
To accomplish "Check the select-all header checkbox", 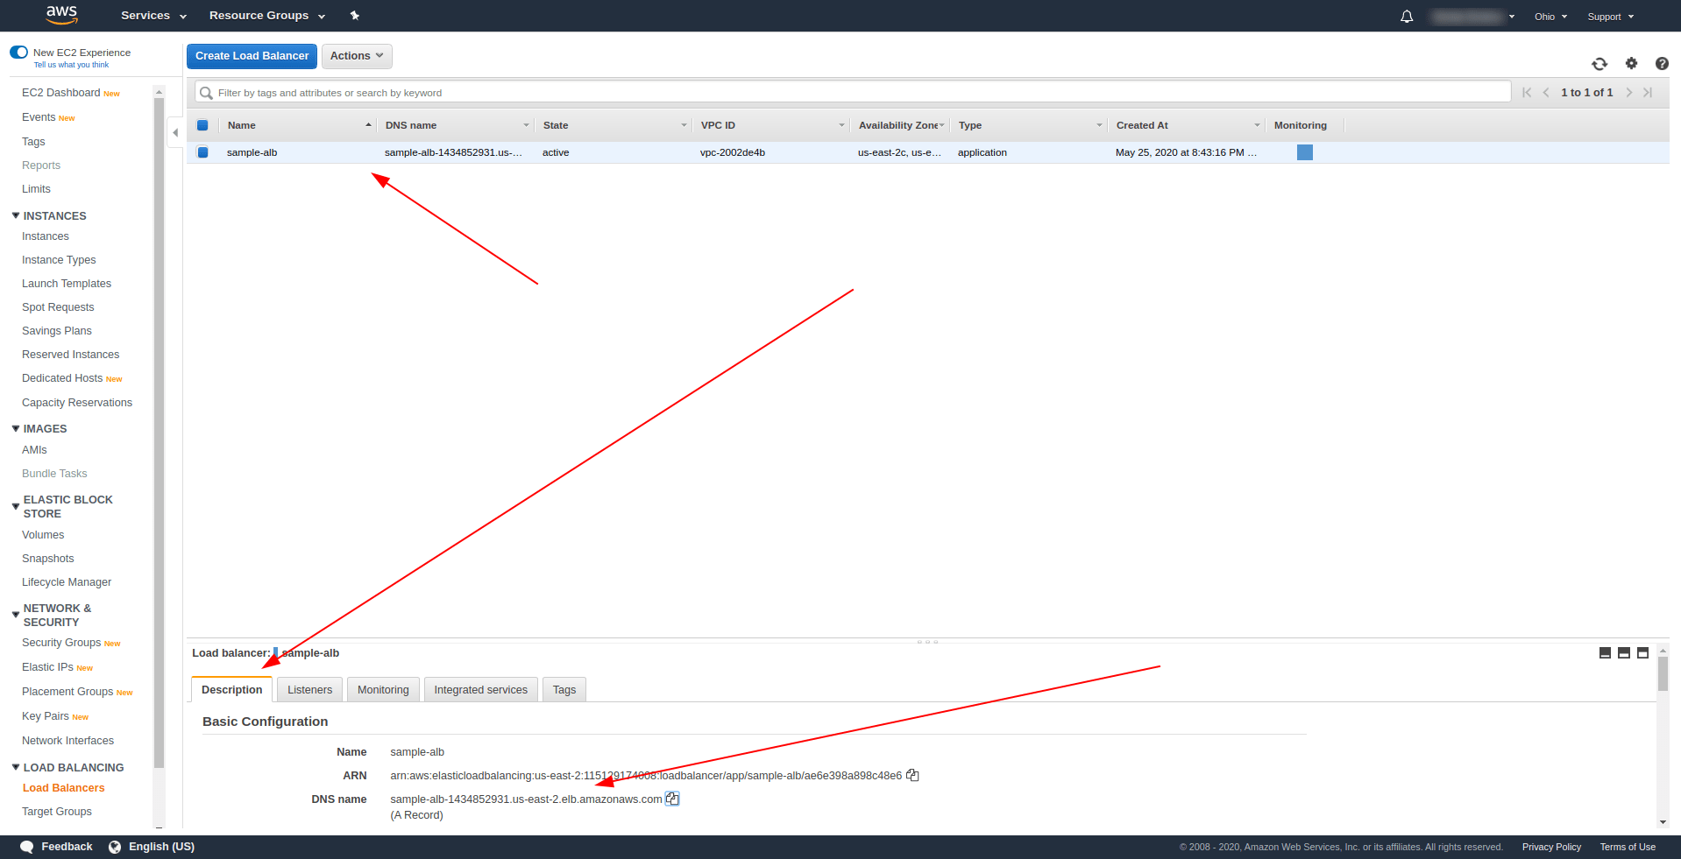I will click(202, 125).
